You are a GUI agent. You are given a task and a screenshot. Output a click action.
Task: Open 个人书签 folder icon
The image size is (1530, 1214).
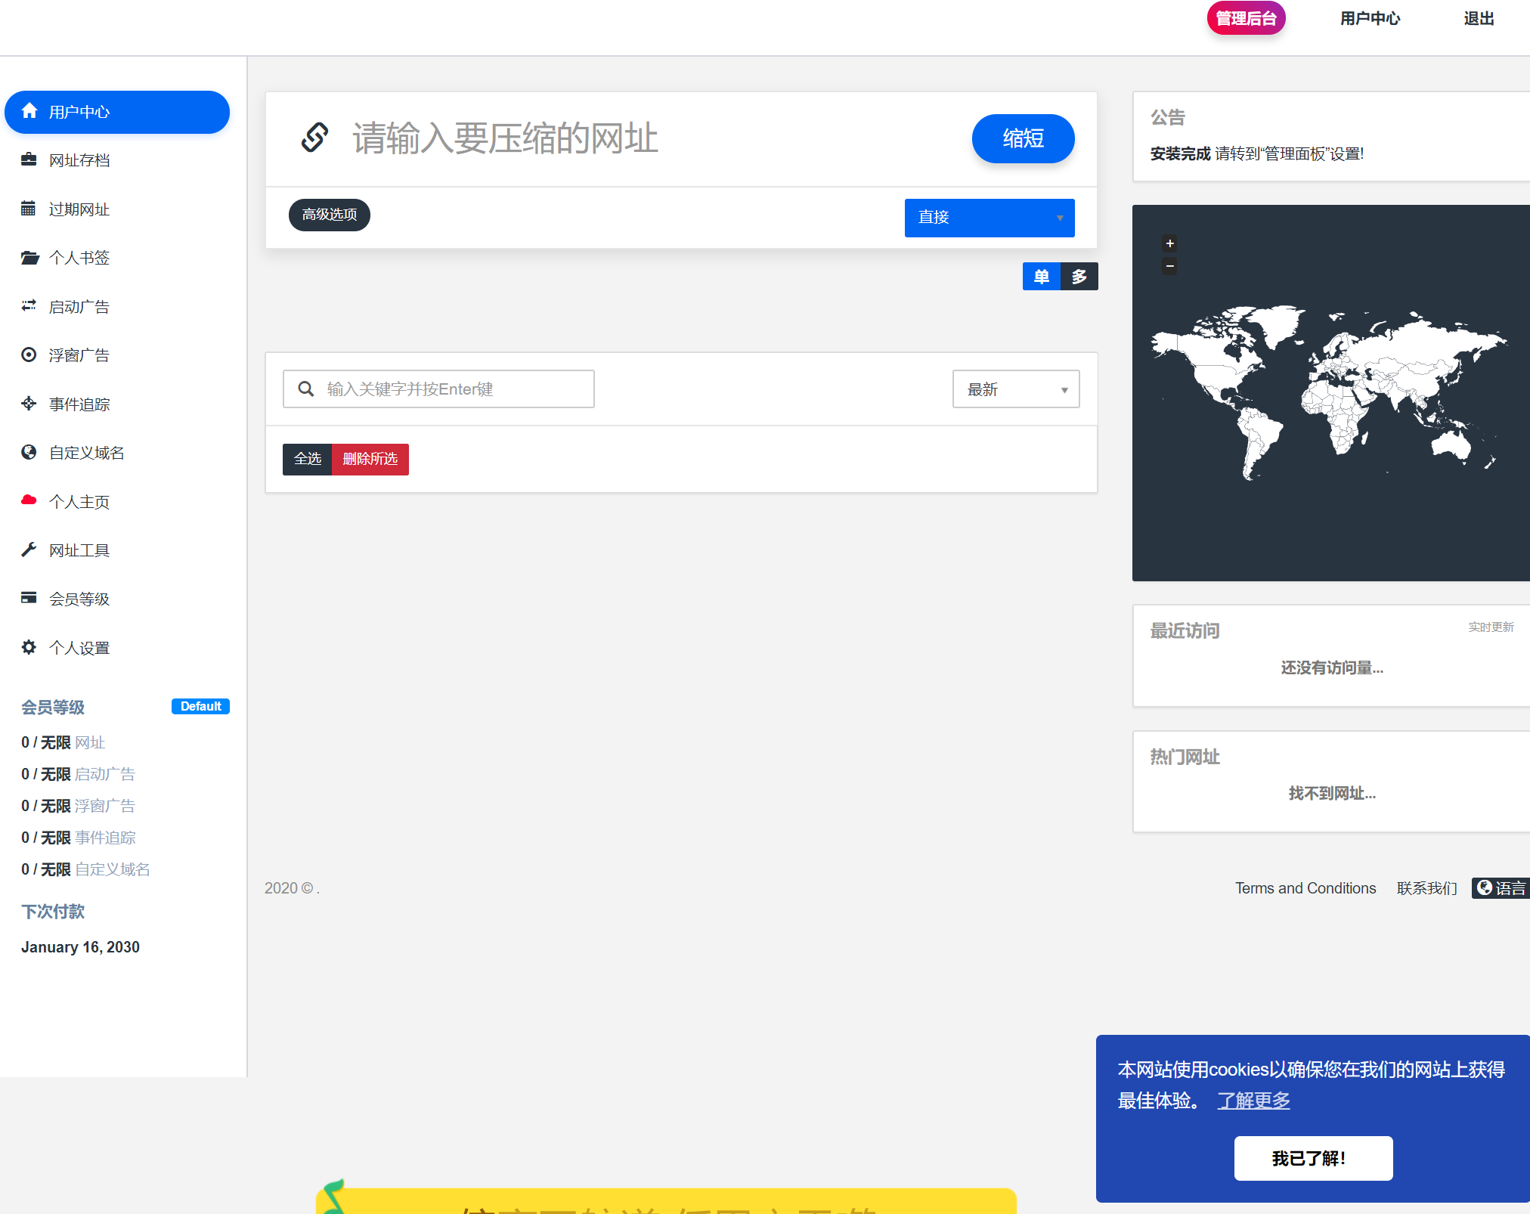tap(29, 258)
